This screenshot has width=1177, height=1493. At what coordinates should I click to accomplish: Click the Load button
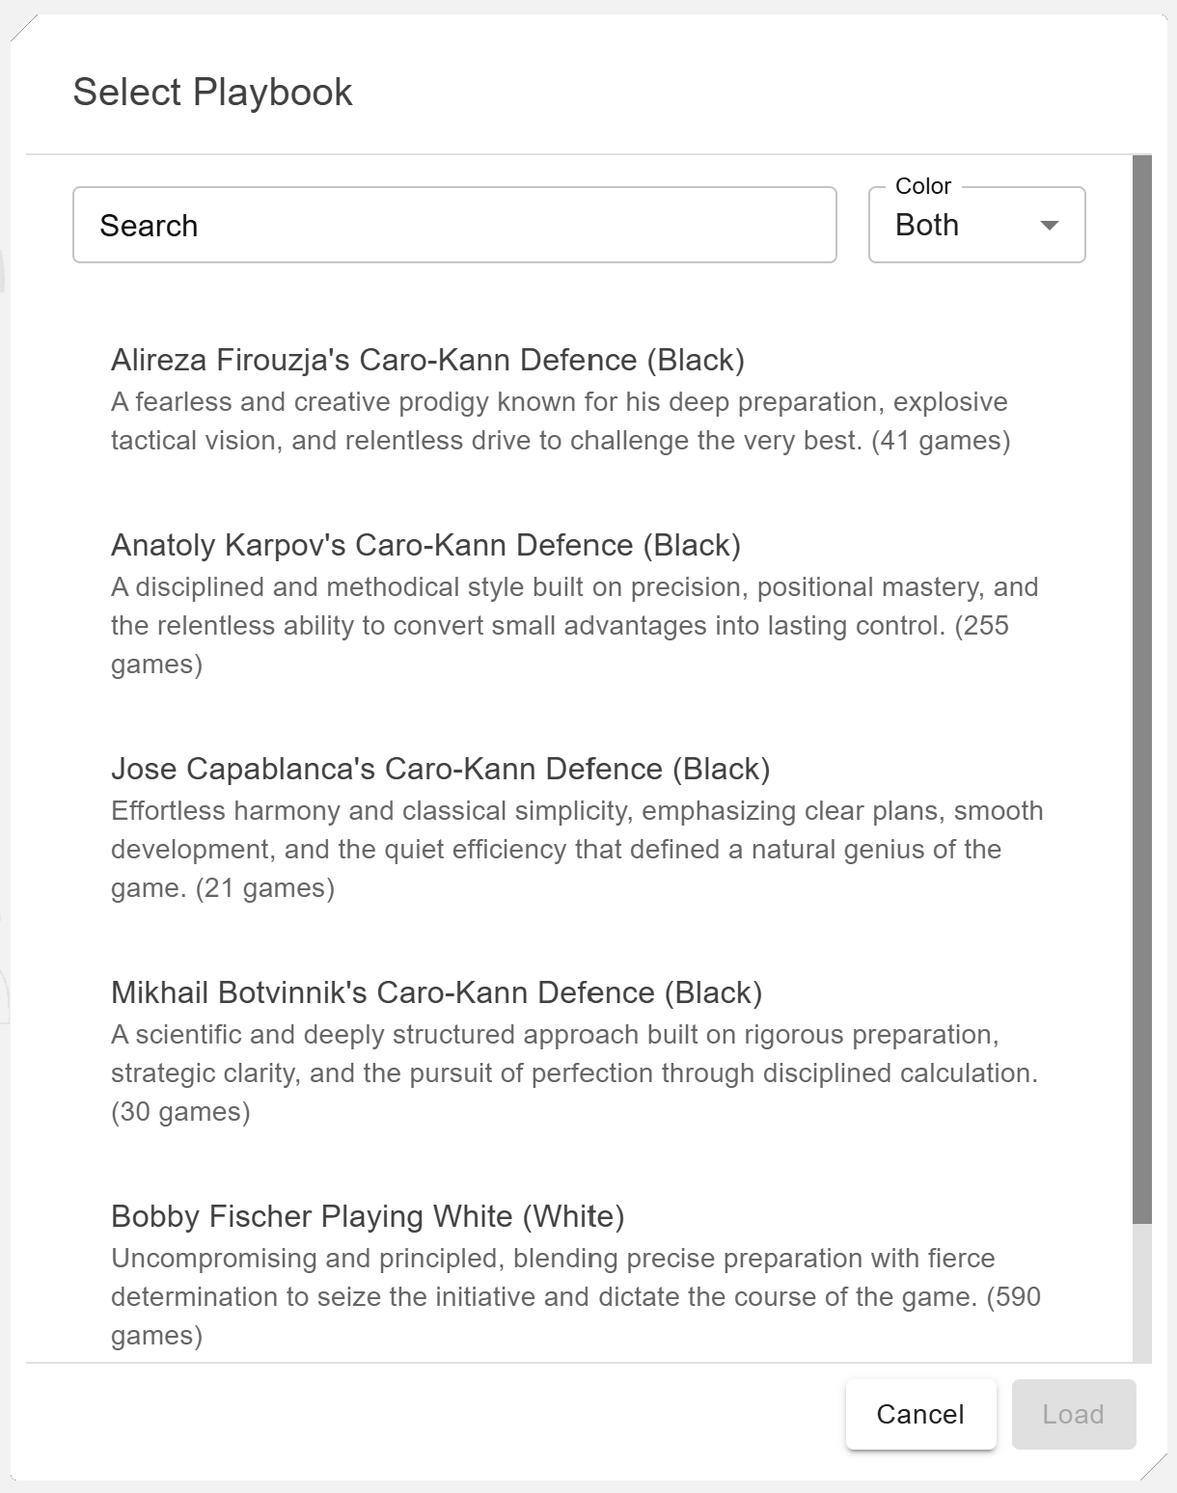1073,1414
